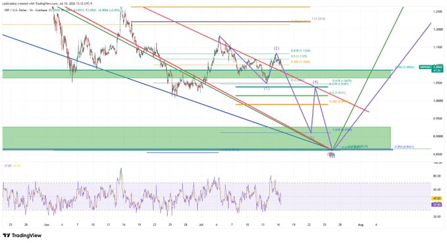Select the lower large green demand zone
Screen dimensions: 447x243
click(x=197, y=138)
